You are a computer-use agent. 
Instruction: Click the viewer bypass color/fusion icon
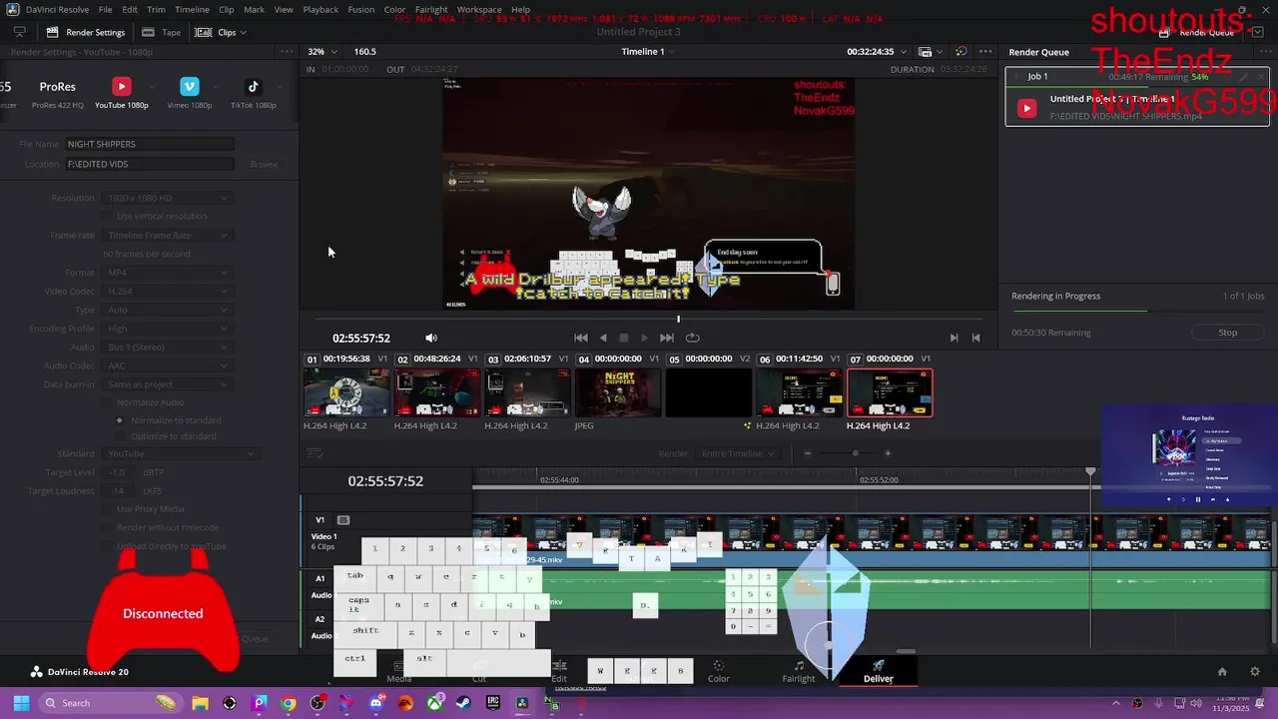click(x=960, y=52)
